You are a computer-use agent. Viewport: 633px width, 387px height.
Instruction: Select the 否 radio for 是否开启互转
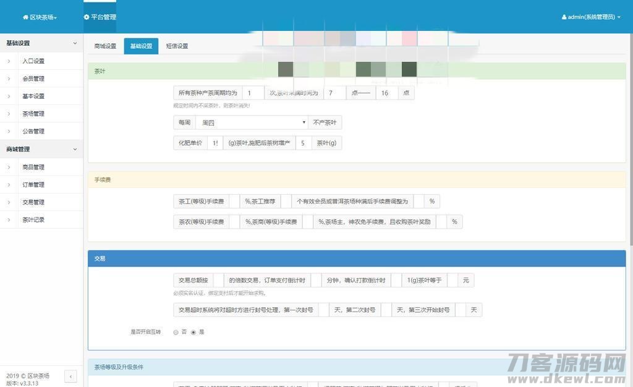click(176, 331)
